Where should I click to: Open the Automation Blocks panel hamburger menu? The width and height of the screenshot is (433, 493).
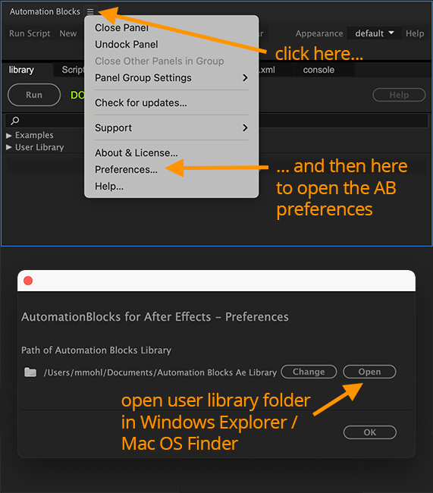(90, 11)
